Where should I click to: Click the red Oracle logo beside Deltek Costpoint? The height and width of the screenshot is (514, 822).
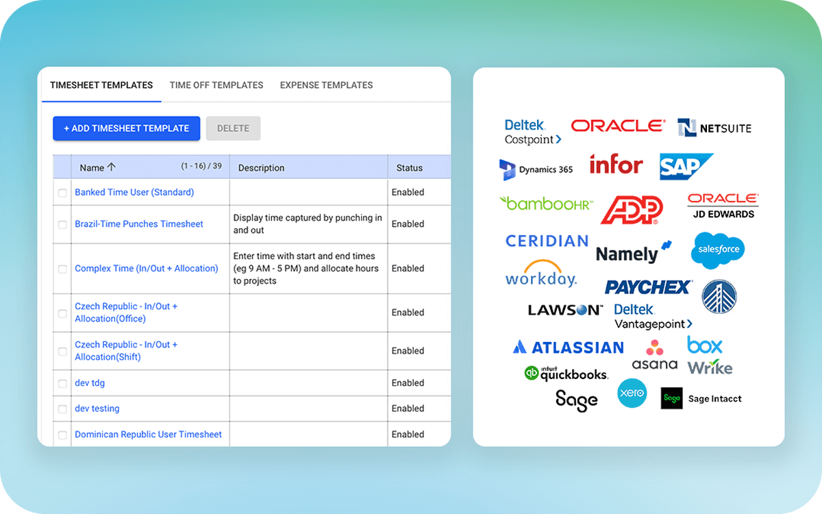[x=619, y=125]
